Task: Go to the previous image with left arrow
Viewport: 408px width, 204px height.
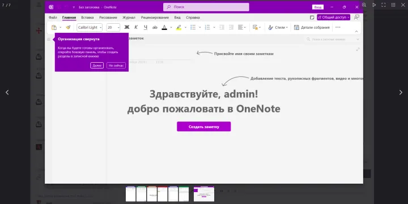Action: pos(7,92)
